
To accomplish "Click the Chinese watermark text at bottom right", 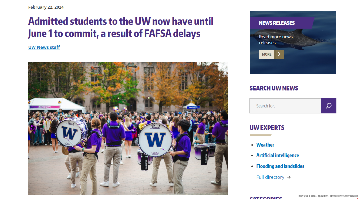I will pos(328,196).
